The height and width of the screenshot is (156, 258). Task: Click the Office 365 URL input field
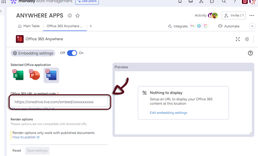point(59,102)
